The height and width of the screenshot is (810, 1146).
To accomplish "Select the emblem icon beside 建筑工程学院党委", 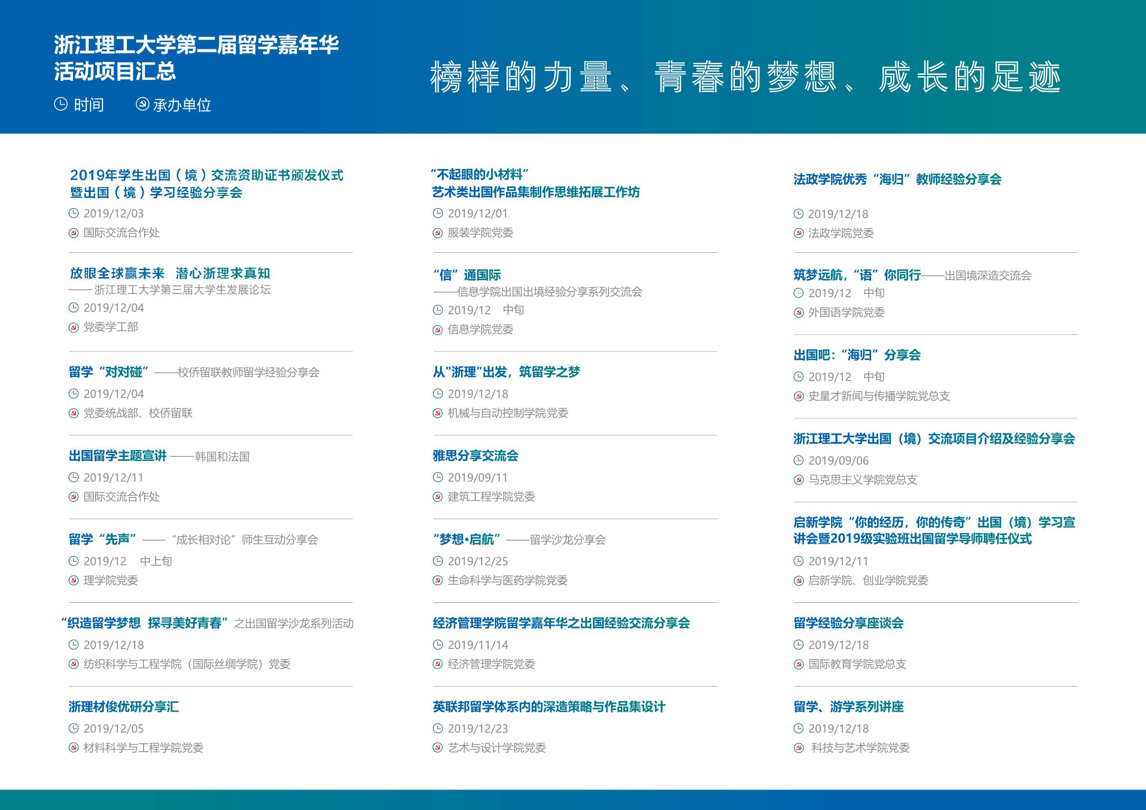I will 438,497.
